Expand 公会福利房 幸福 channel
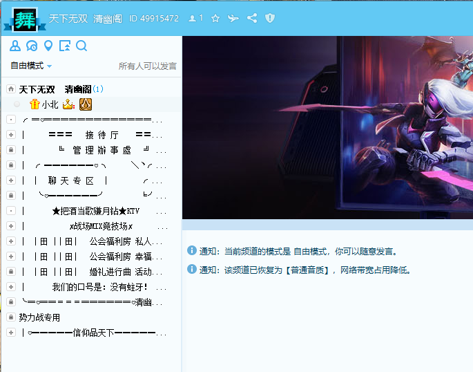 coord(11,256)
